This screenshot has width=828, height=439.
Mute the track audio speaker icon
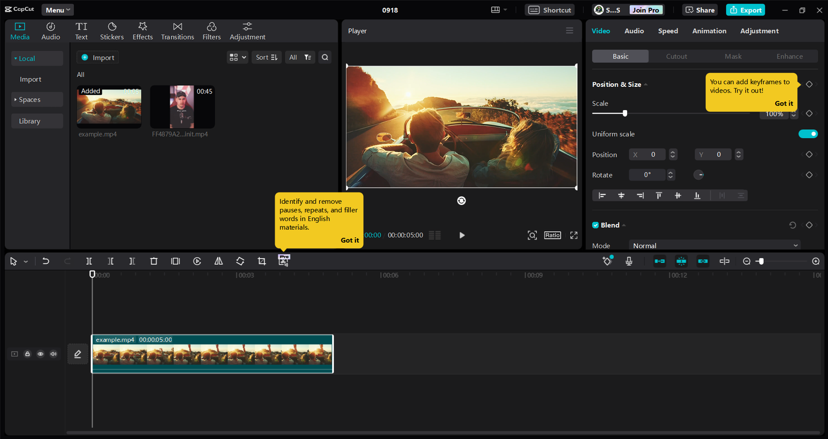click(53, 354)
